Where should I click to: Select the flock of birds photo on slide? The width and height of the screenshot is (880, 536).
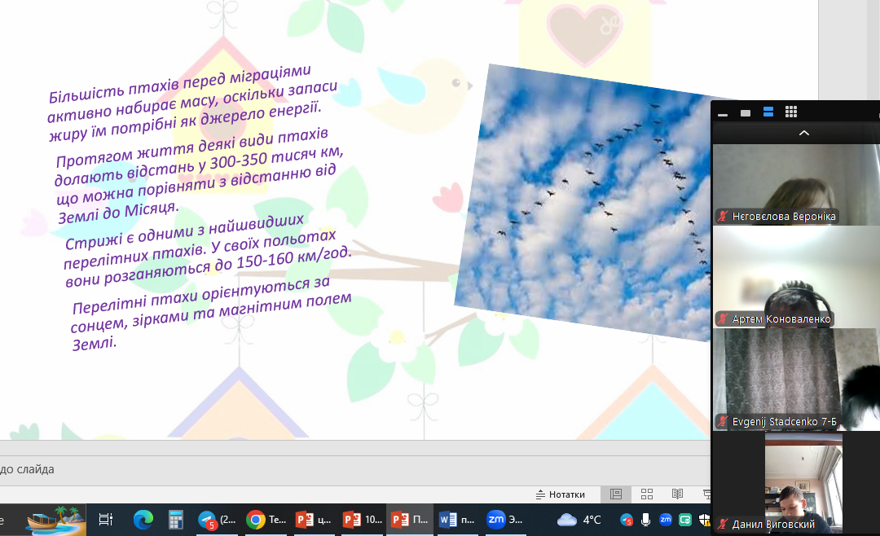[x=583, y=202]
